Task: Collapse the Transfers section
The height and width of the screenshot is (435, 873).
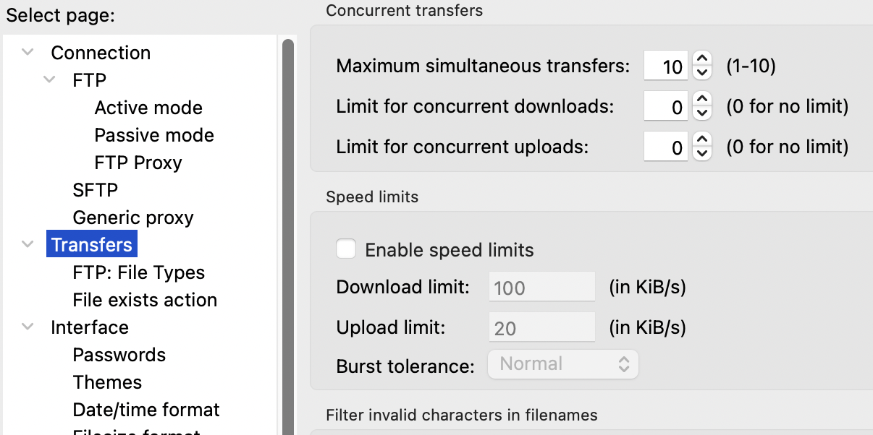Action: 27,244
